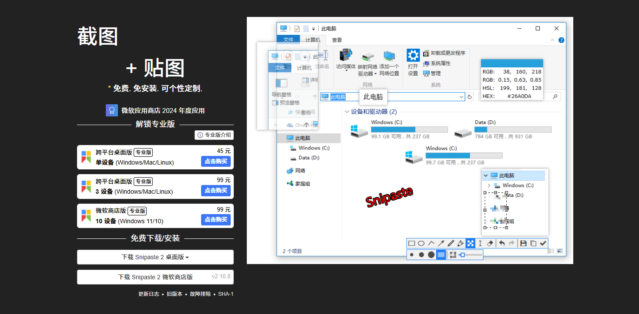The image size is (639, 314).
Task: Select 网络 in the navigation pane
Action: 296,171
